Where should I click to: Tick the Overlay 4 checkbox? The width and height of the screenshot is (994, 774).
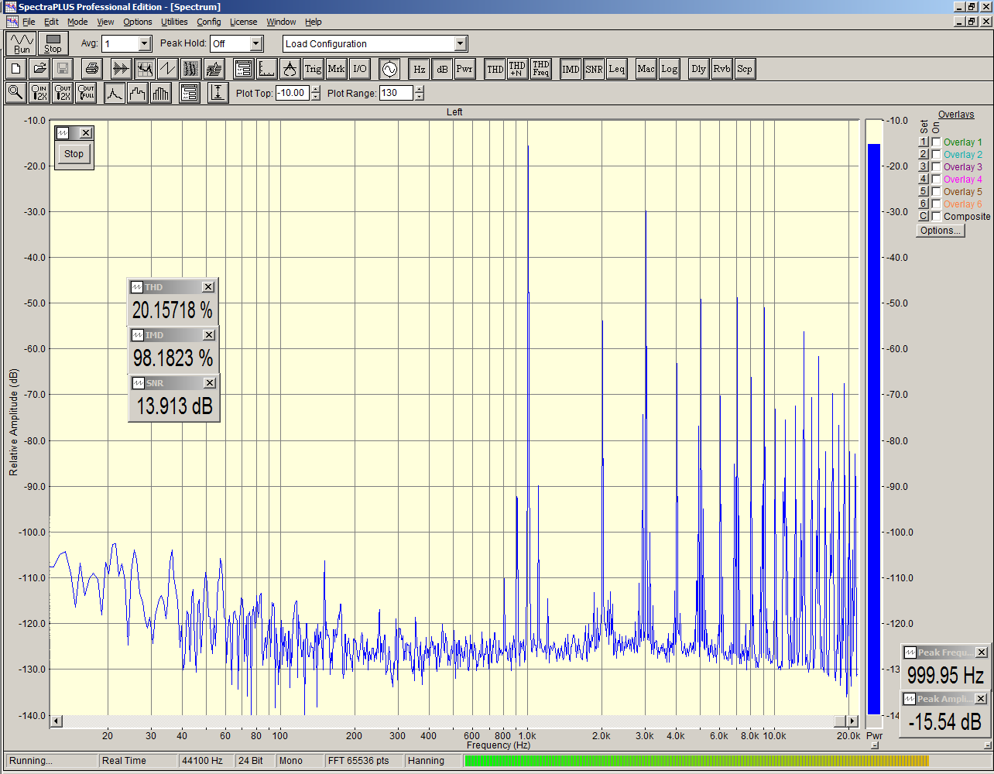937,180
